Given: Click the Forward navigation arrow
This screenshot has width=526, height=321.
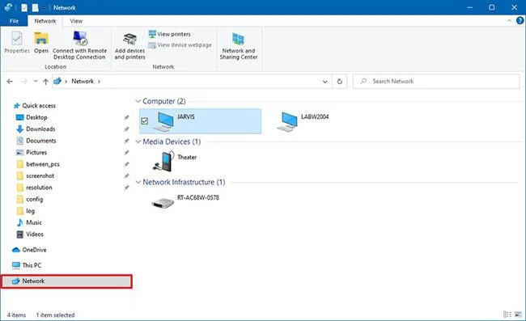Looking at the screenshot, I should [23, 82].
